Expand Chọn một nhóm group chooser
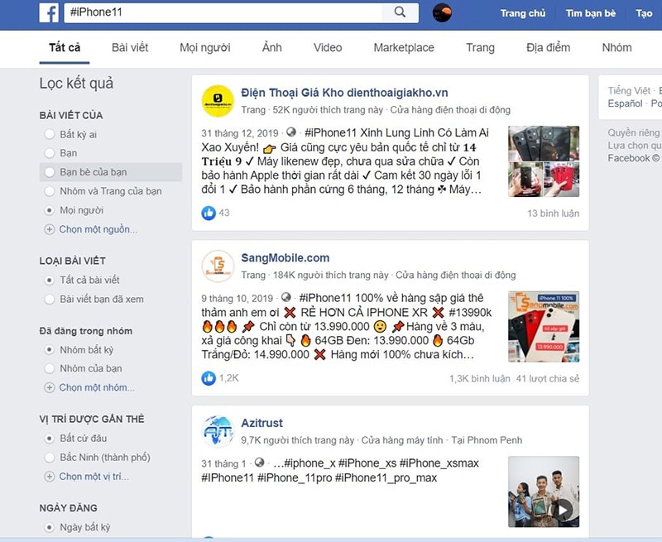 coord(97,387)
